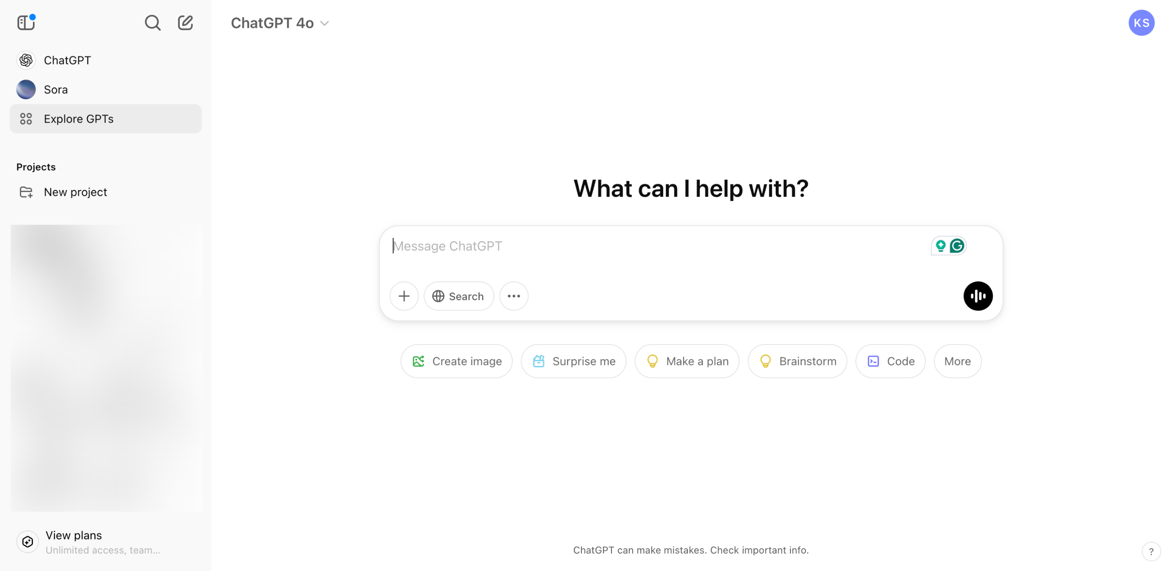Click the plus attach files icon
The width and height of the screenshot is (1171, 571).
click(x=404, y=296)
